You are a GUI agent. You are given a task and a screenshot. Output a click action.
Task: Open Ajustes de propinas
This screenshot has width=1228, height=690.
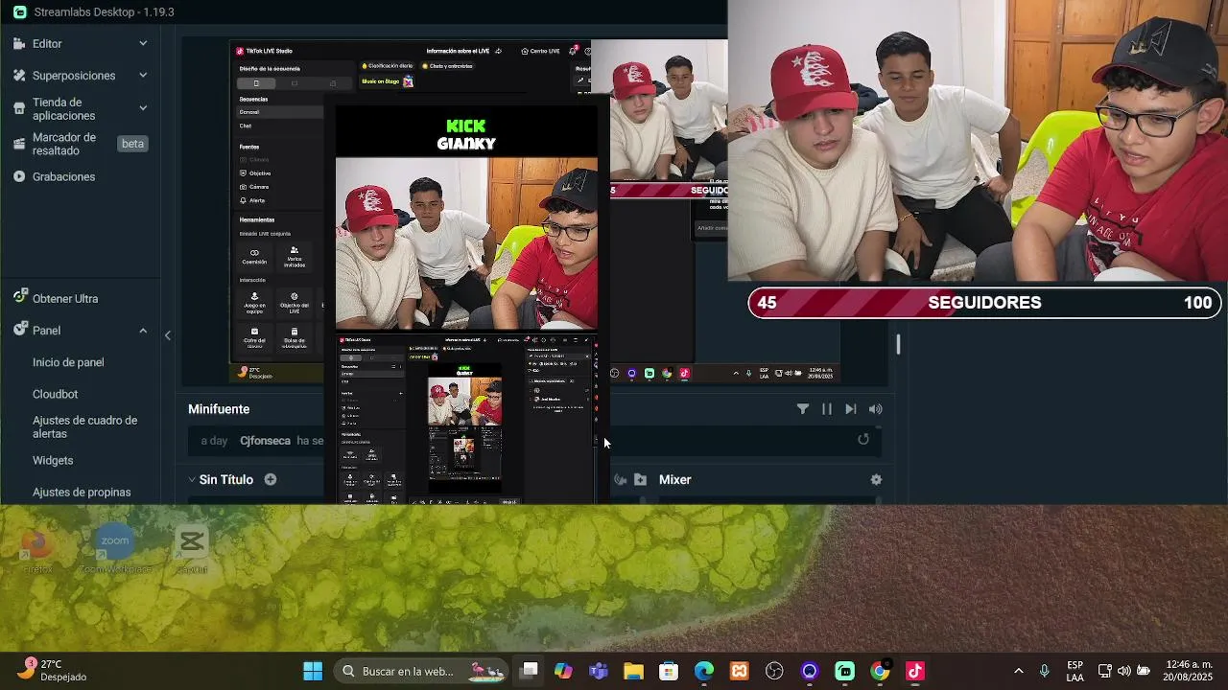[82, 492]
